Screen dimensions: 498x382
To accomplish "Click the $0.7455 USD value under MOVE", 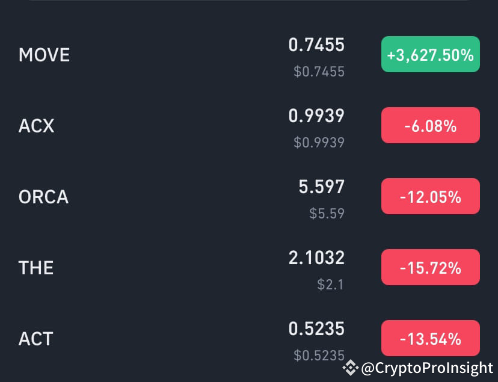I will [x=319, y=72].
